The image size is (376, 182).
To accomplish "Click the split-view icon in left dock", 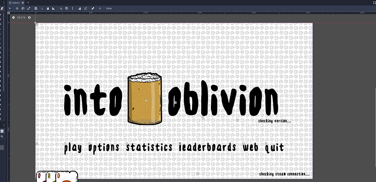I will coord(2,131).
